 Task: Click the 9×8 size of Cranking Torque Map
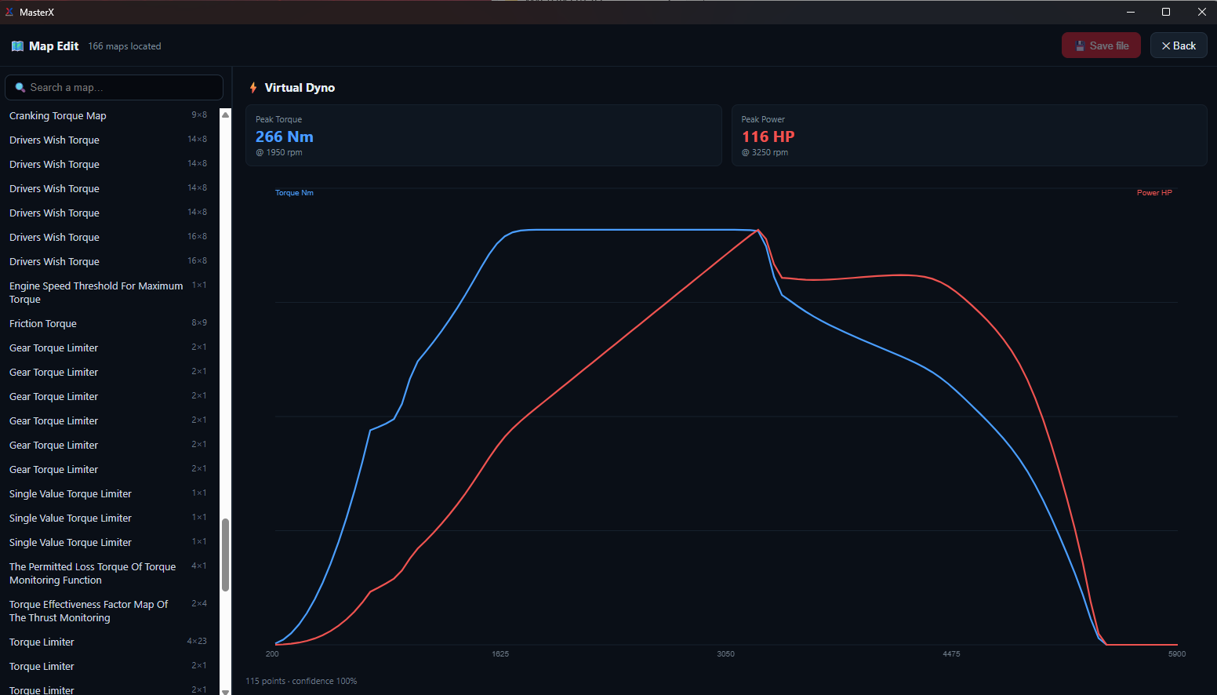pyautogui.click(x=199, y=115)
